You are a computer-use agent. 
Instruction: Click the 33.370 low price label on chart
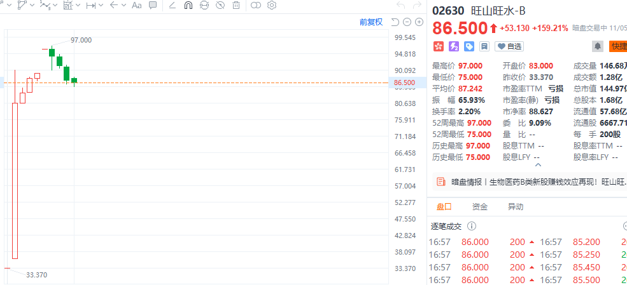pos(37,275)
